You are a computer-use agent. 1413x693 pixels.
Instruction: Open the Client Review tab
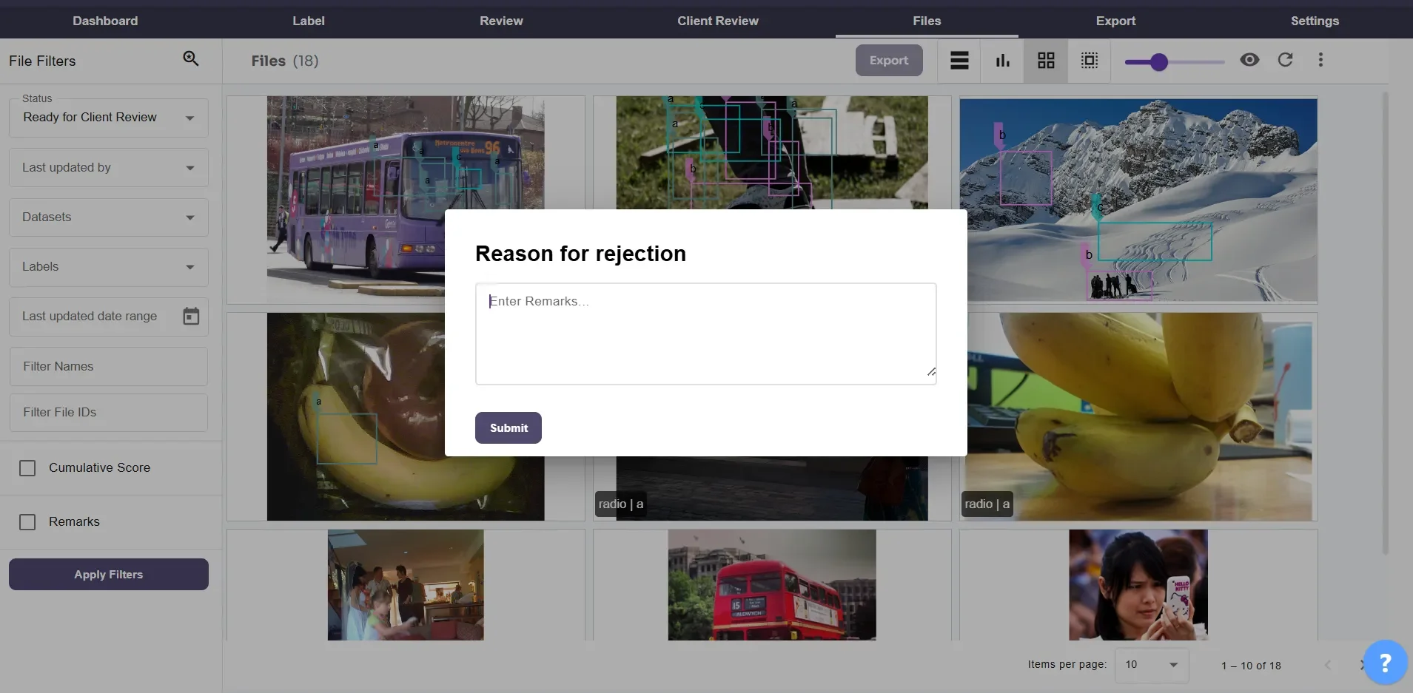click(718, 21)
